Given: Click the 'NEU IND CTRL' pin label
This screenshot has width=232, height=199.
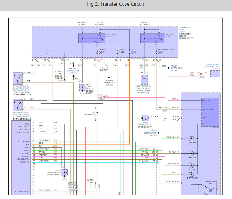Looking at the screenshot, I should 23,159.
